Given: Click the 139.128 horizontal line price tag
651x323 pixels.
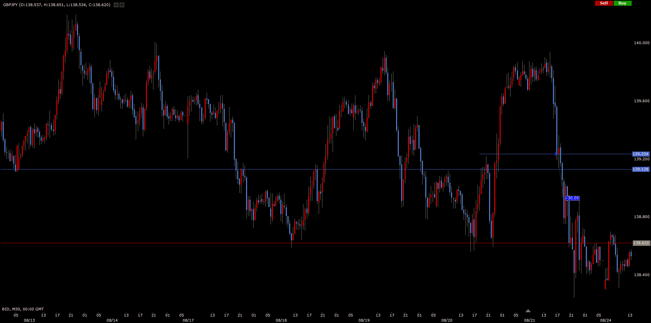Looking at the screenshot, I should coord(640,169).
